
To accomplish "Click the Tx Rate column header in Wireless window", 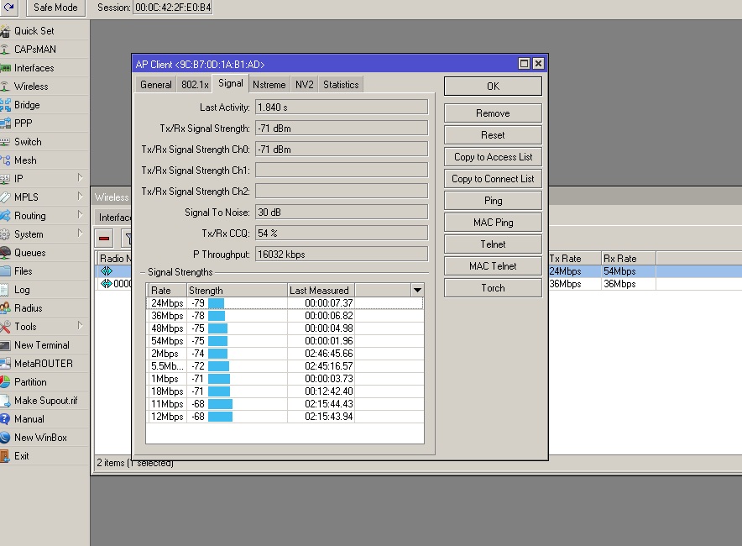I will click(x=574, y=259).
